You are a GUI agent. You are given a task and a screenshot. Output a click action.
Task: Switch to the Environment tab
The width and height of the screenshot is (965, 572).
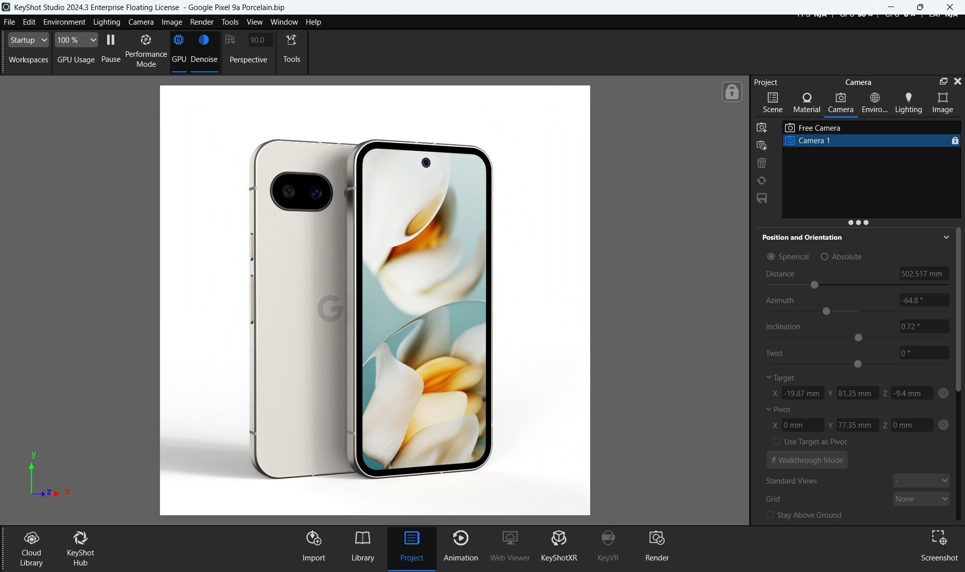(x=874, y=103)
